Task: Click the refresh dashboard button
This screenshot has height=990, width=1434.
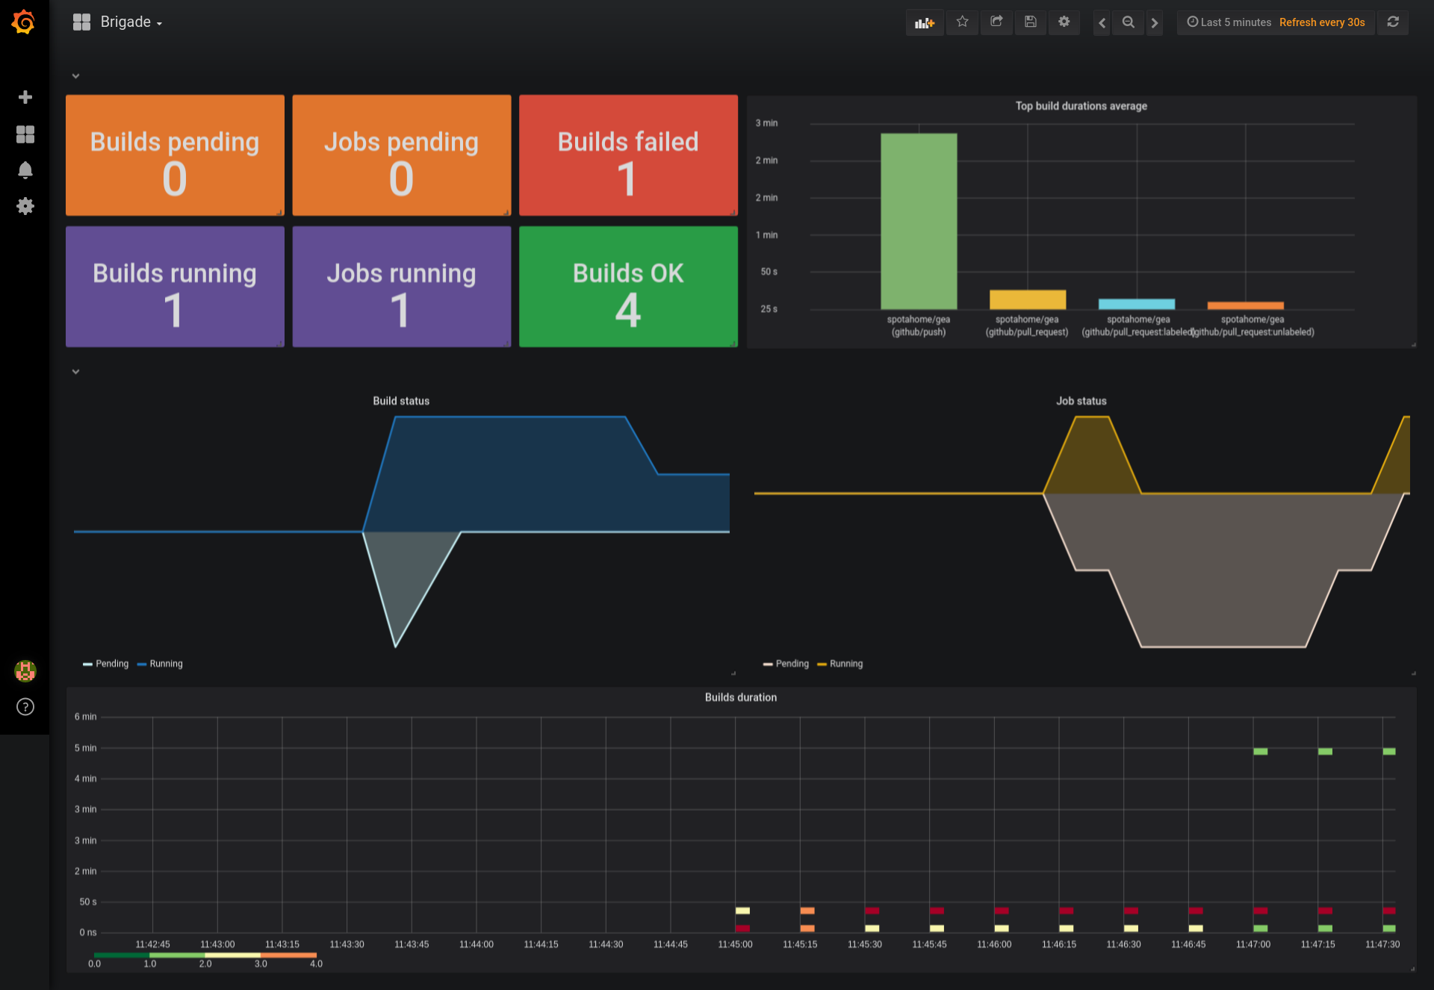Action: [1393, 22]
